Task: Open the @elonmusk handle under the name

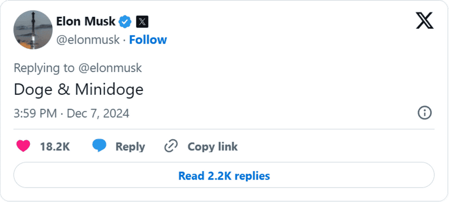Action: [88, 40]
